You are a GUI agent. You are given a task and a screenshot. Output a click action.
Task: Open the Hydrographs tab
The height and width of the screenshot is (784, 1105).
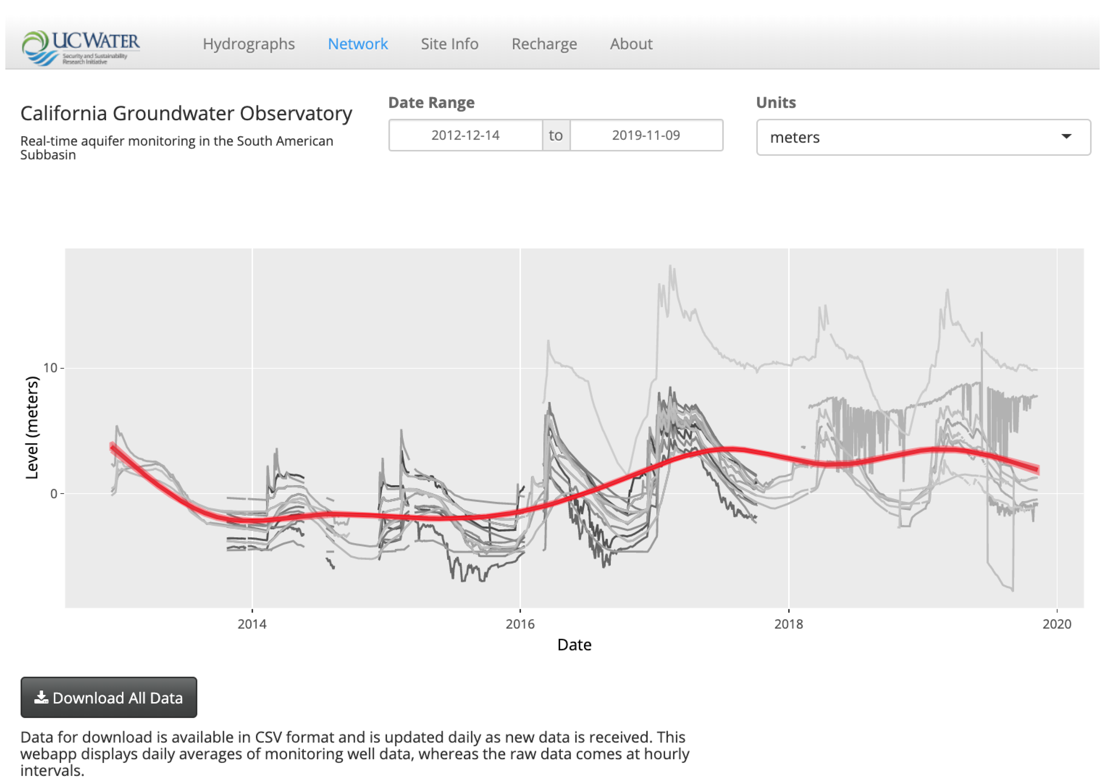[248, 44]
